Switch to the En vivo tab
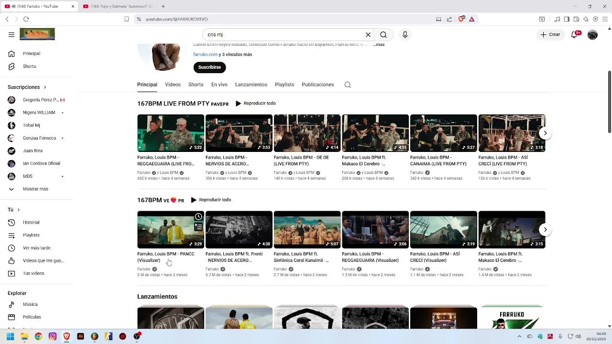The height and width of the screenshot is (344, 612). coord(219,85)
